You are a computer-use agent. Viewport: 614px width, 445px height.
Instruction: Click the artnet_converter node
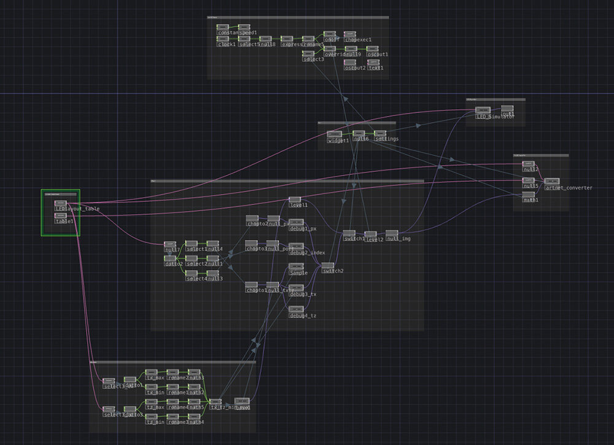click(x=551, y=182)
